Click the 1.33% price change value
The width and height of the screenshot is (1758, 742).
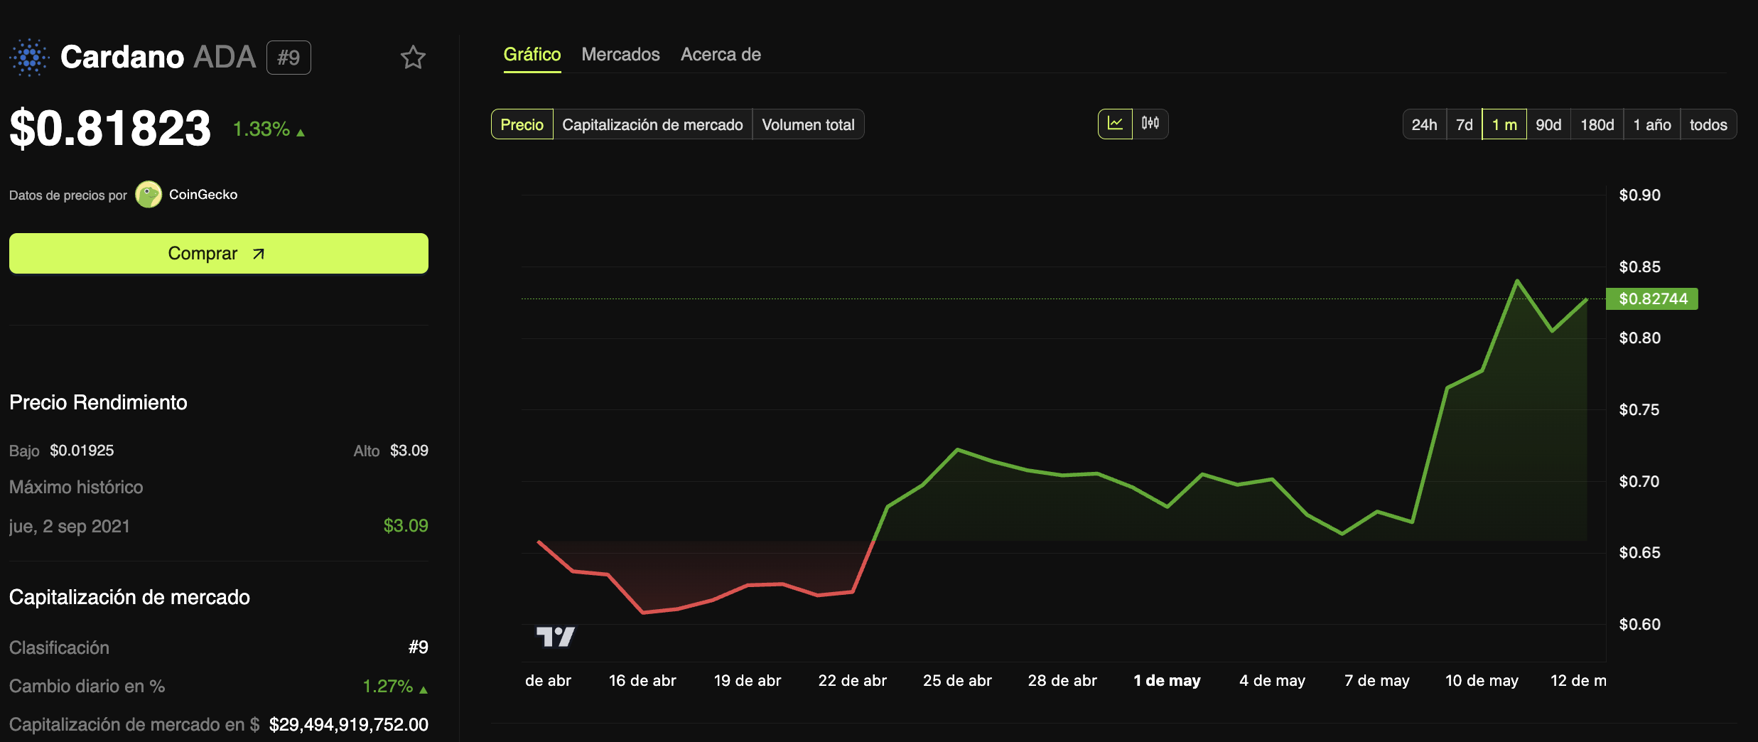pos(261,129)
